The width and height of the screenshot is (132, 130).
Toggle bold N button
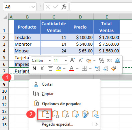point(34,68)
